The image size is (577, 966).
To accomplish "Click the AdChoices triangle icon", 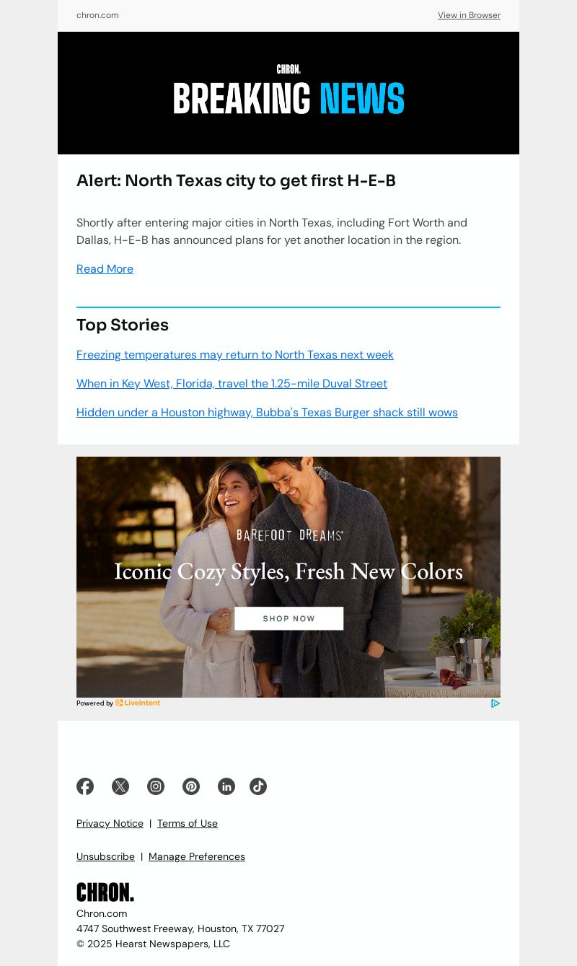I will pyautogui.click(x=495, y=703).
